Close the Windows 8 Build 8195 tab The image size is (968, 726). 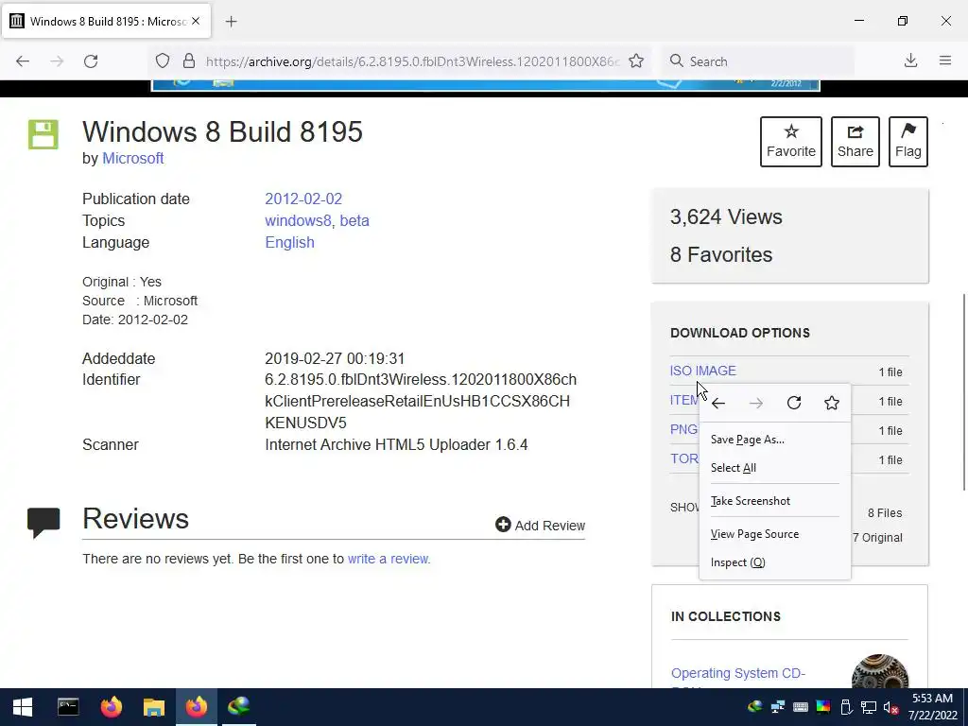point(196,21)
